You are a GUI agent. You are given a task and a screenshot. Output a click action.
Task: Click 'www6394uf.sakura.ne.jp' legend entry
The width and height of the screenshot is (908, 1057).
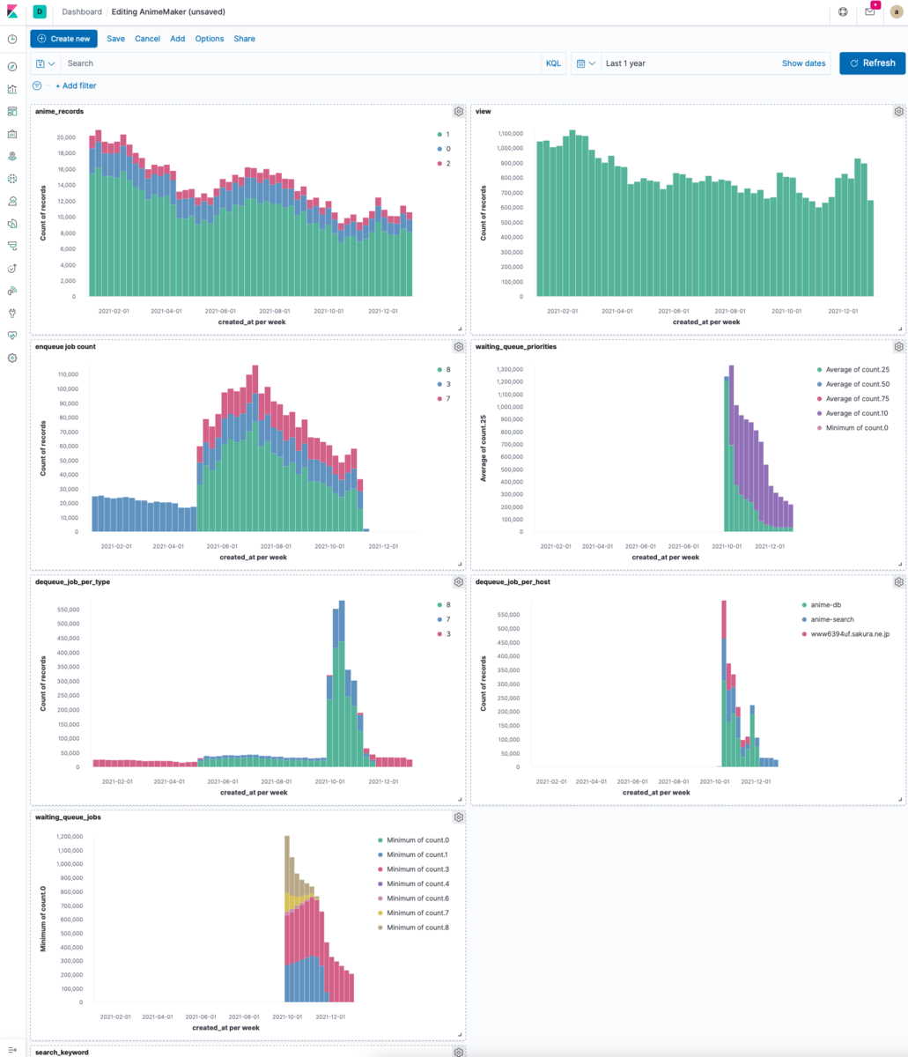845,633
